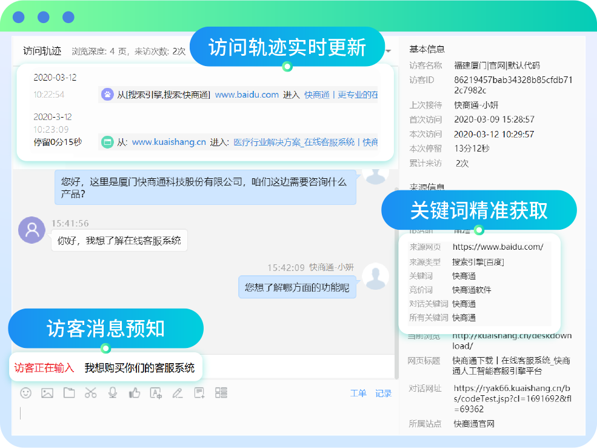The image size is (597, 448).
Task: Click the green page icon before www.kuaishang.cn
Action: [107, 142]
